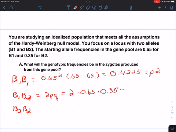Image resolution: width=176 pixels, height=132 pixels.
Task: Open the link/attachment tool
Action: [106, 8]
